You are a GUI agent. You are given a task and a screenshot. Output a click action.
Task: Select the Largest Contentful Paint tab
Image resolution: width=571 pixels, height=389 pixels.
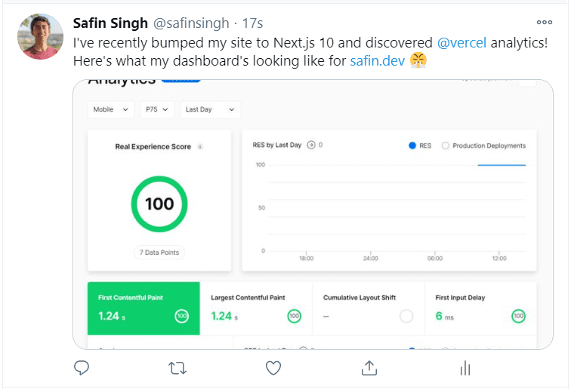pos(256,308)
